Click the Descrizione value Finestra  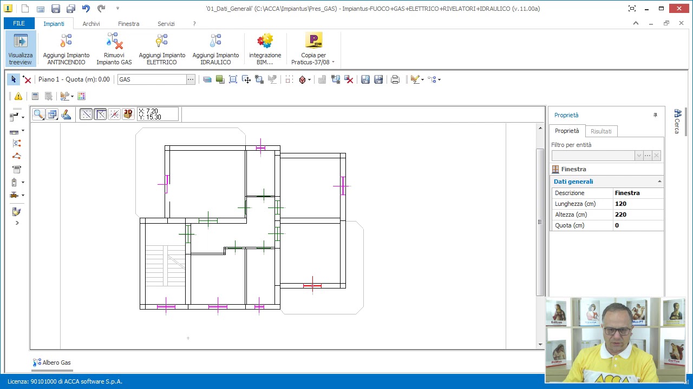coord(638,193)
